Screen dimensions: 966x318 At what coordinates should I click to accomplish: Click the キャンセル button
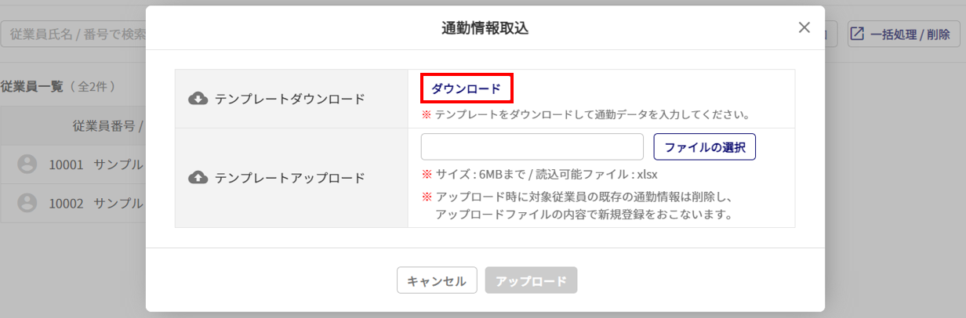pyautogui.click(x=437, y=281)
